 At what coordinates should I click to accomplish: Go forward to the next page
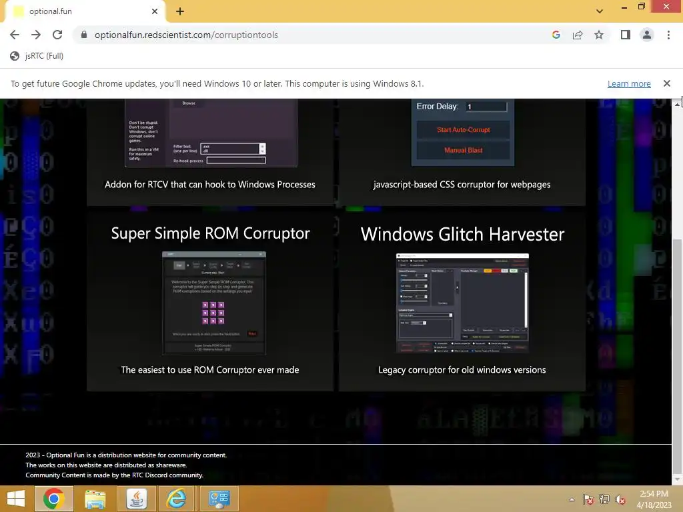[36, 35]
